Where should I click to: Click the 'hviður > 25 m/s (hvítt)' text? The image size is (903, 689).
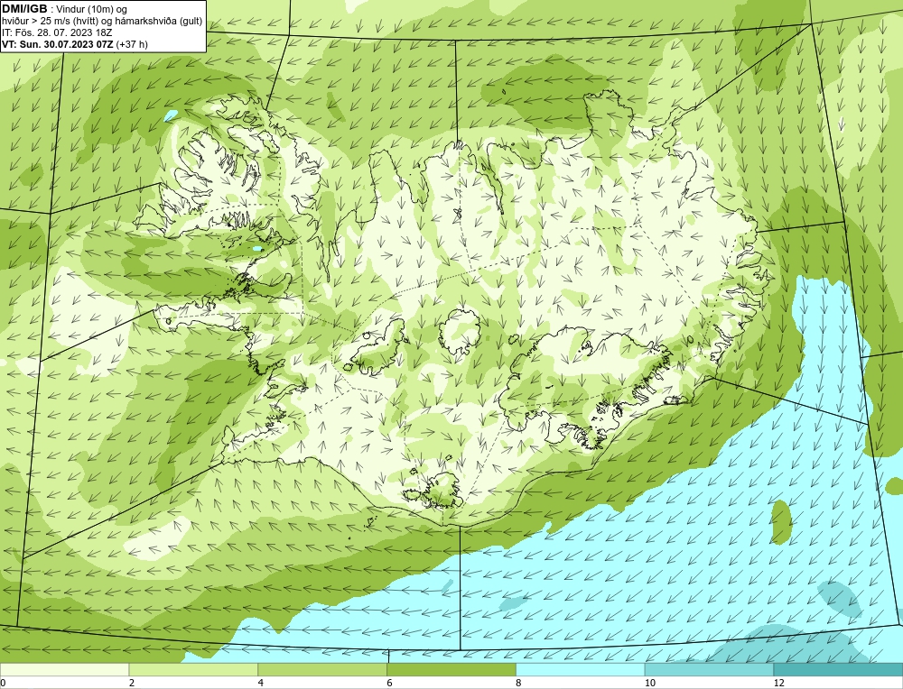(x=49, y=22)
